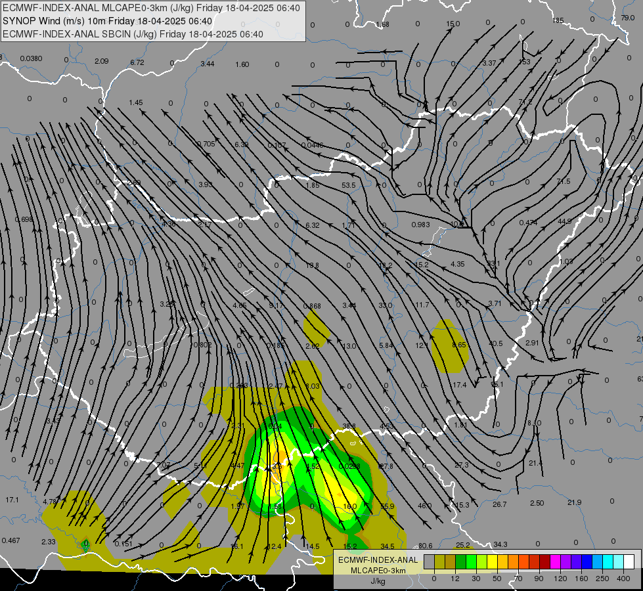Viewport: 643px width, 591px height.
Task: Click the map value 44.9
Action: [565, 221]
